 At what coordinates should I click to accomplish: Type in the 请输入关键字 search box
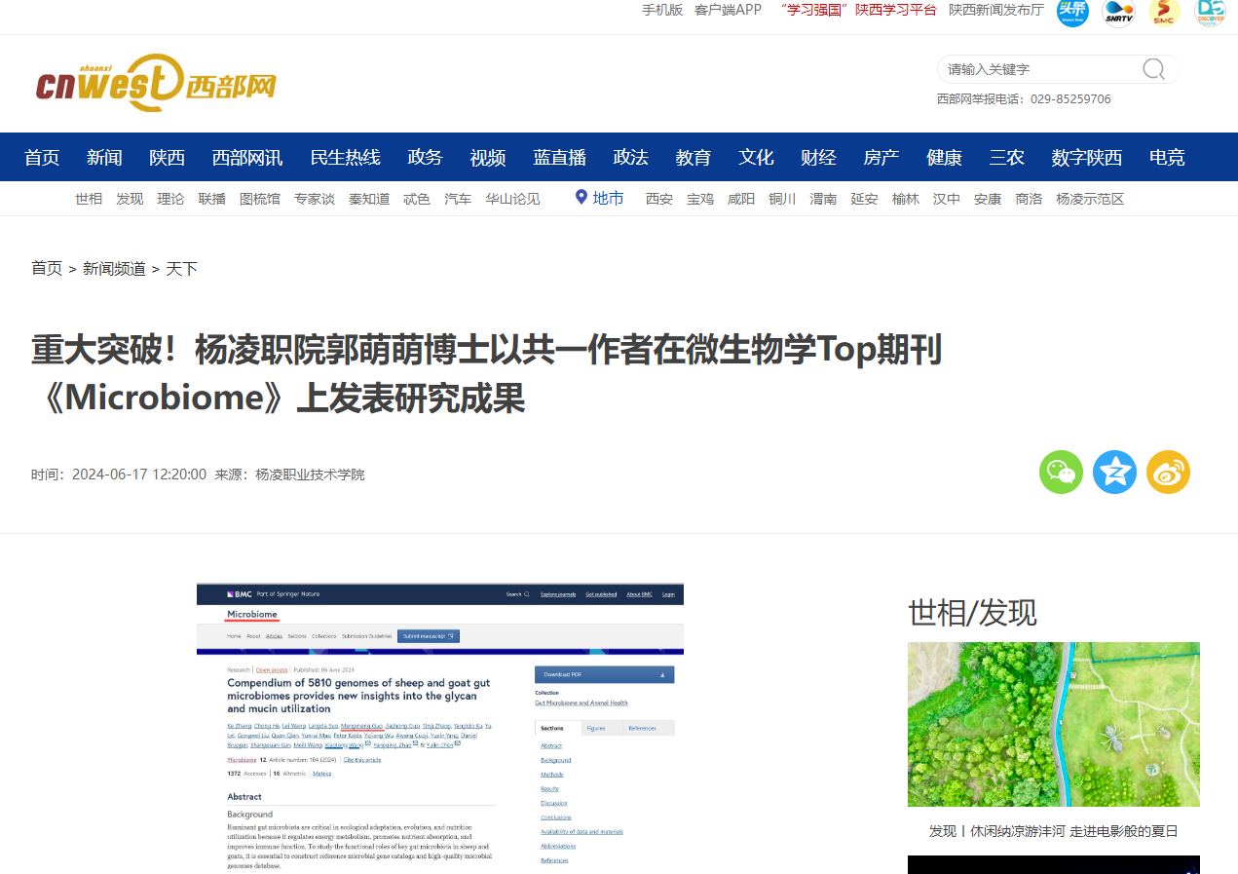pos(1037,69)
